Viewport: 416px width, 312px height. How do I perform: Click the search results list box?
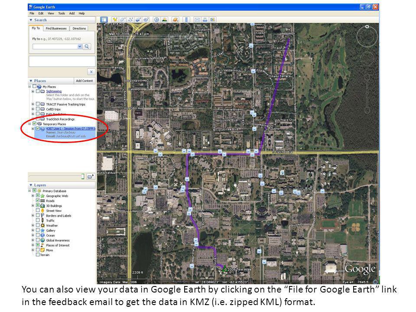[62, 61]
